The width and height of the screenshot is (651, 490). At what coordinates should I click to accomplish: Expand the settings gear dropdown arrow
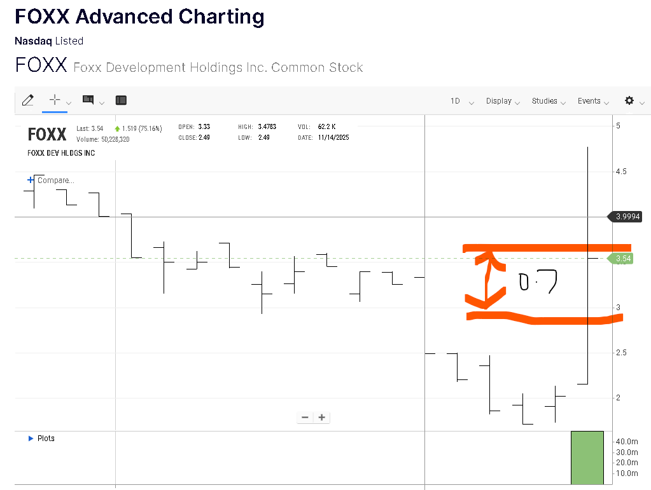642,103
